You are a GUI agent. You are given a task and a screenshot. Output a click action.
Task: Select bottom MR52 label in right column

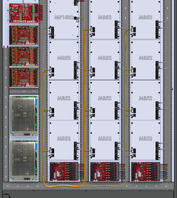(146, 139)
